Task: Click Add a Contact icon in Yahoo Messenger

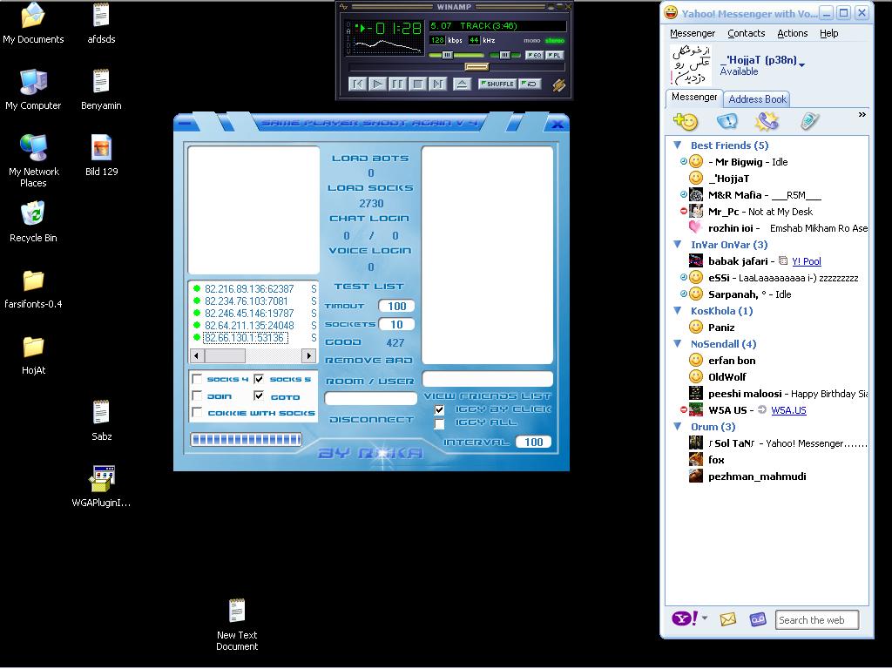Action: tap(685, 121)
